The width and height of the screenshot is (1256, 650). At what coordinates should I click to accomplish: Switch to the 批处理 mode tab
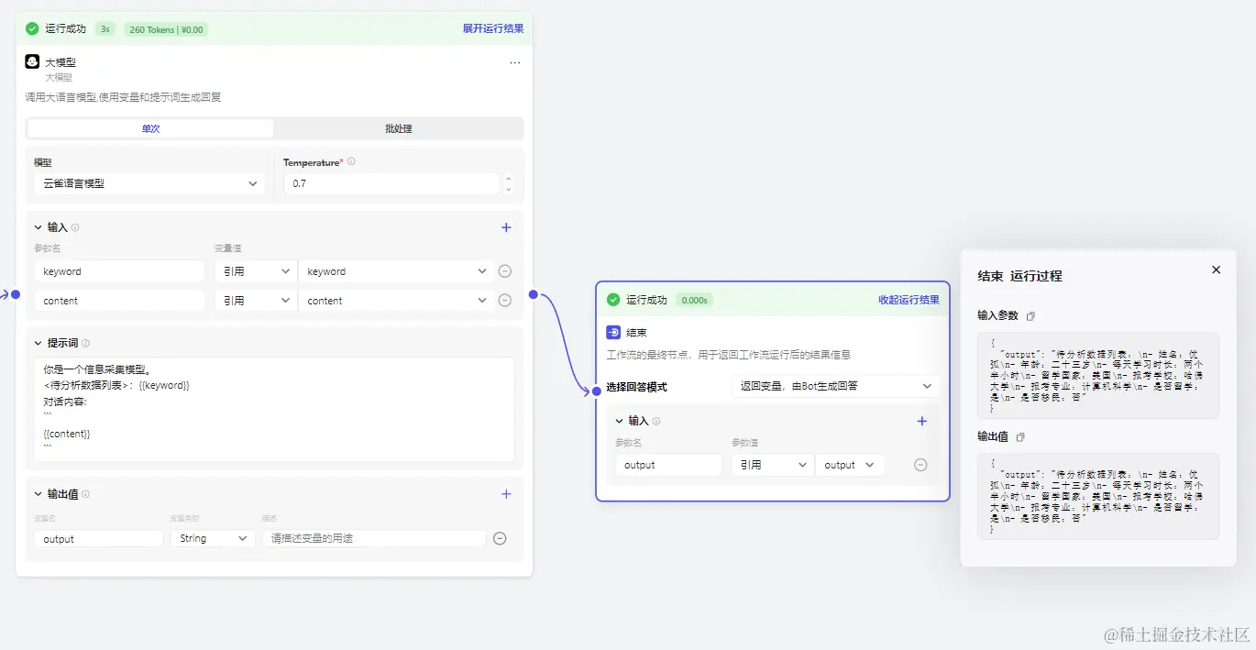point(398,128)
